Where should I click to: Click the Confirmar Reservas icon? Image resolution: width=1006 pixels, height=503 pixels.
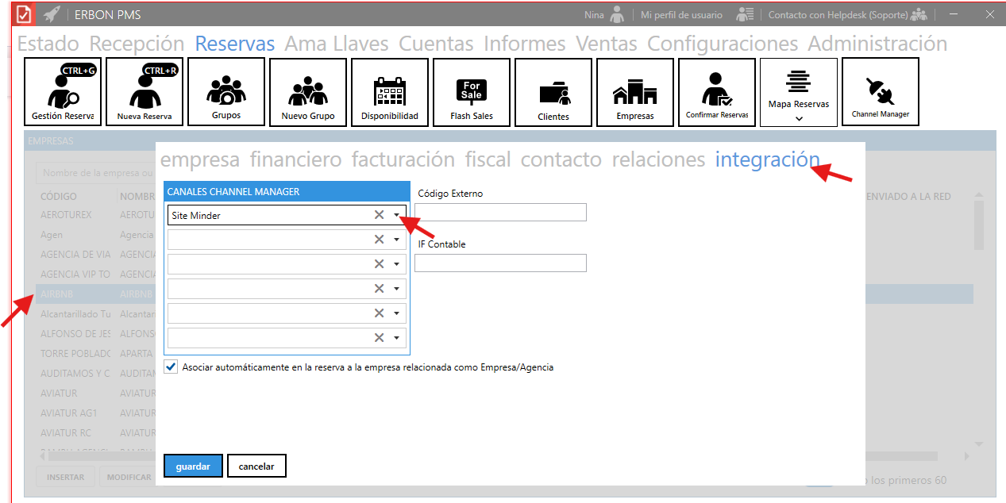tap(717, 92)
